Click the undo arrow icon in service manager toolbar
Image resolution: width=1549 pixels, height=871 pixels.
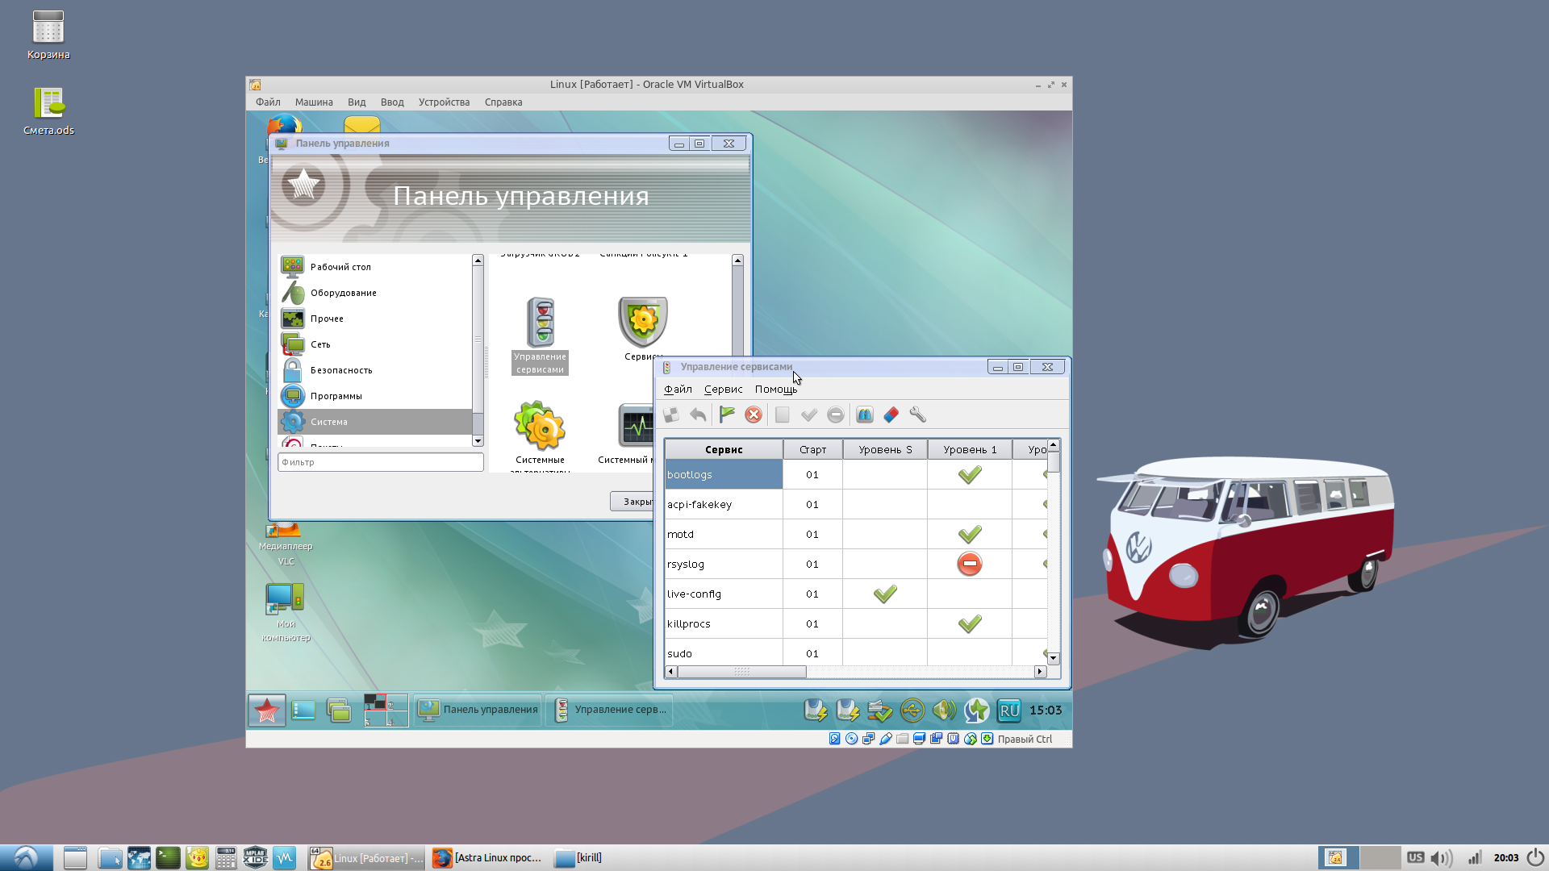(698, 415)
